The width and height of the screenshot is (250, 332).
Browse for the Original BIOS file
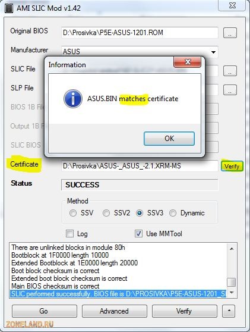(x=230, y=33)
